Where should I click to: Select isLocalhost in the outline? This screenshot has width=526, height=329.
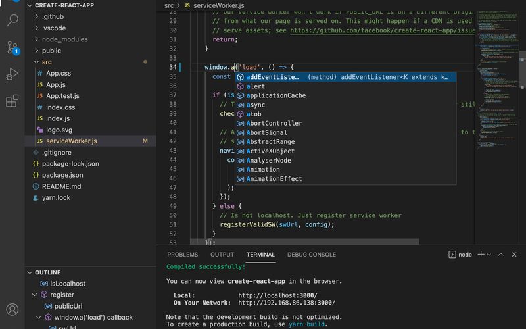pyautogui.click(x=90, y=284)
